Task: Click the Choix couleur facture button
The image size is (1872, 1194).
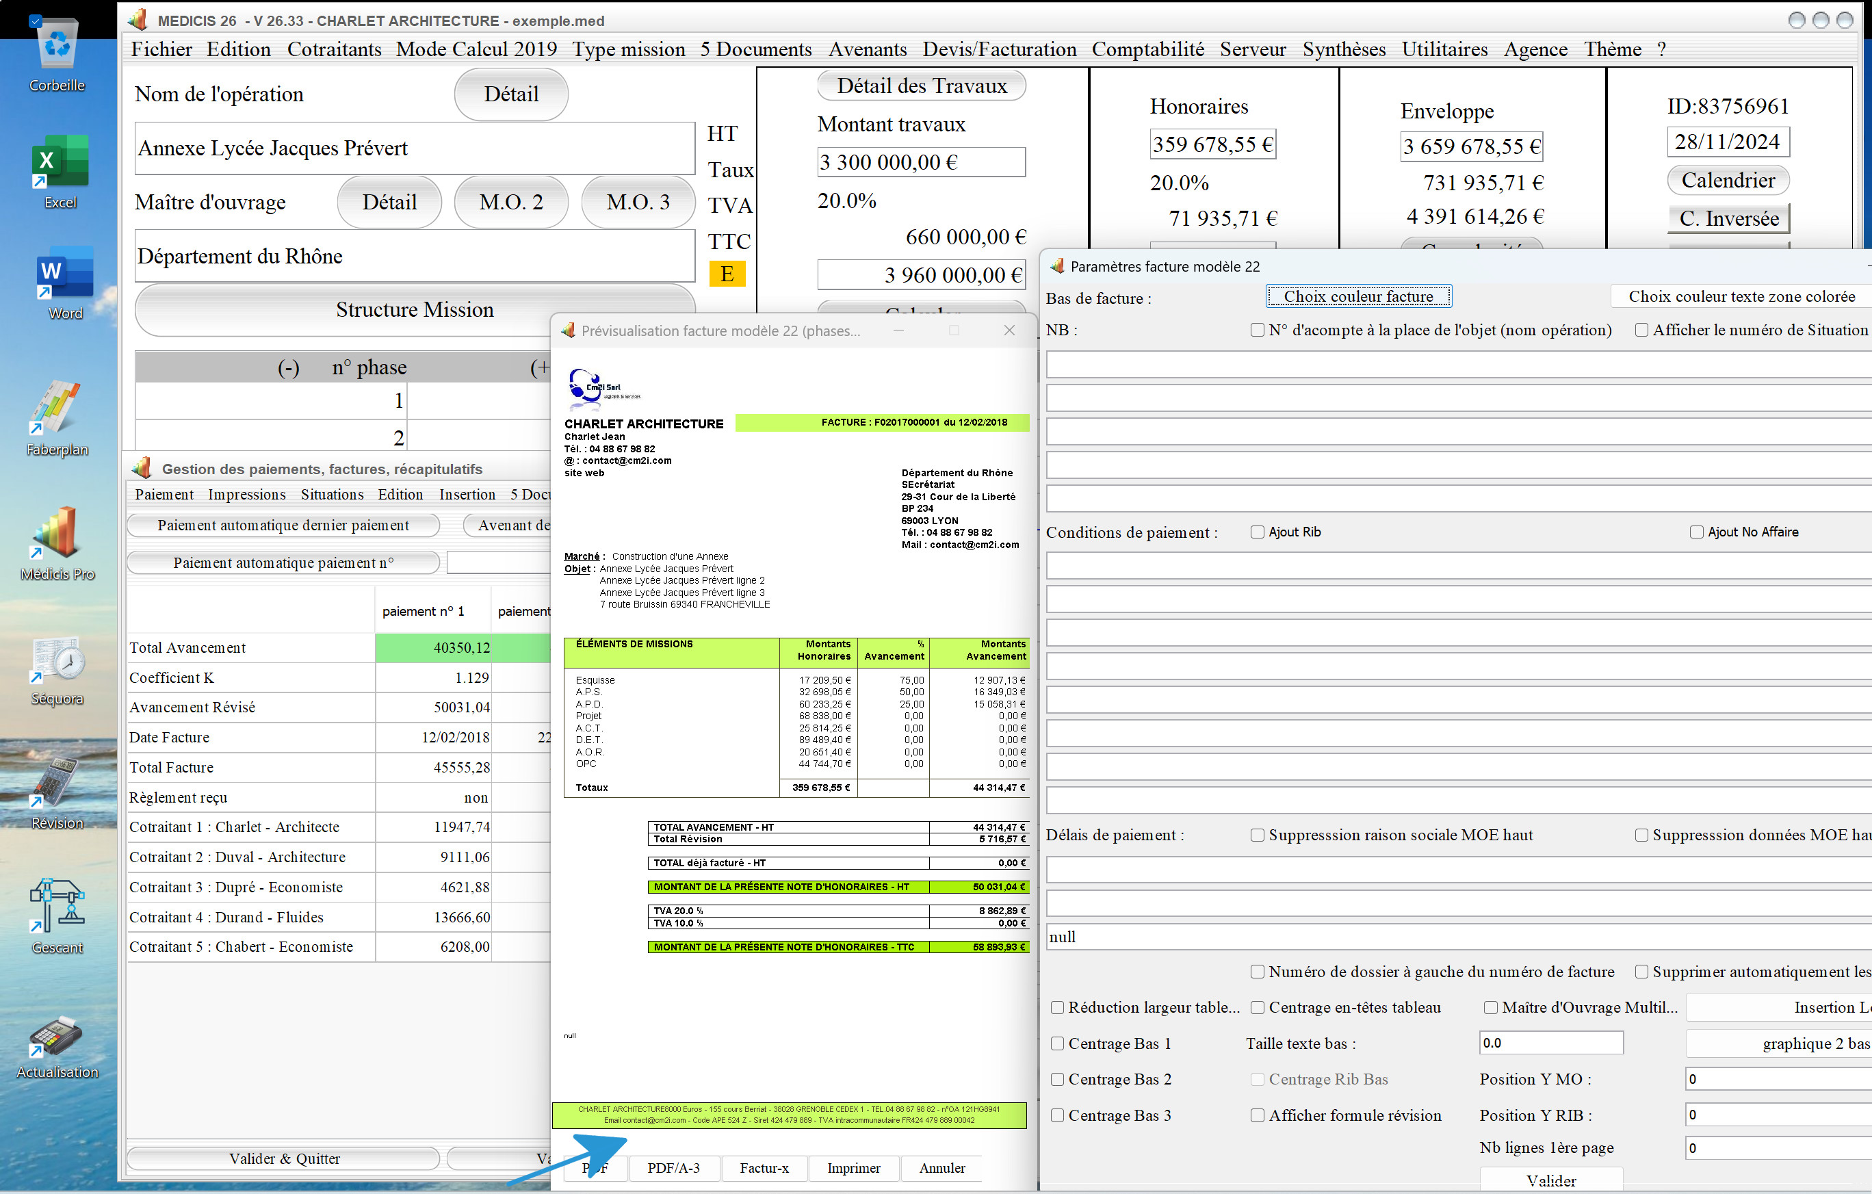Action: click(x=1358, y=296)
